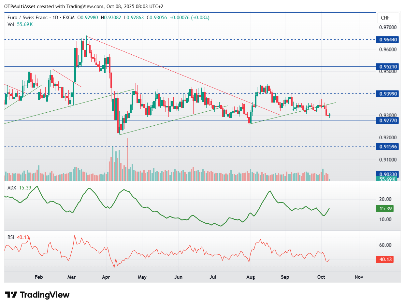Click the 0.96000 price scale tick
Viewport: 405px width, 307px height.
[388, 49]
